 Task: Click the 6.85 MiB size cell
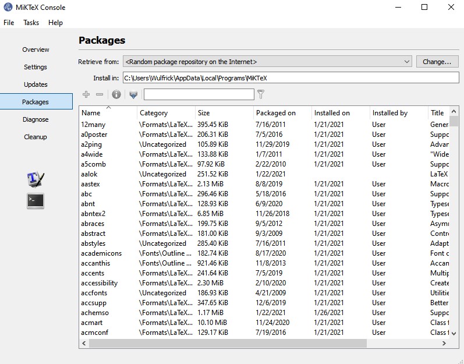pos(210,214)
